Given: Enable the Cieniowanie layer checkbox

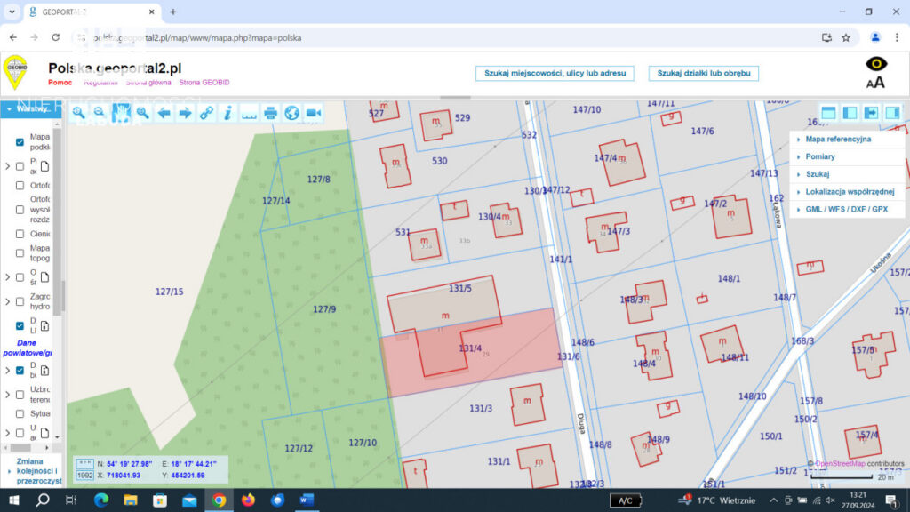Looking at the screenshot, I should pos(20,234).
